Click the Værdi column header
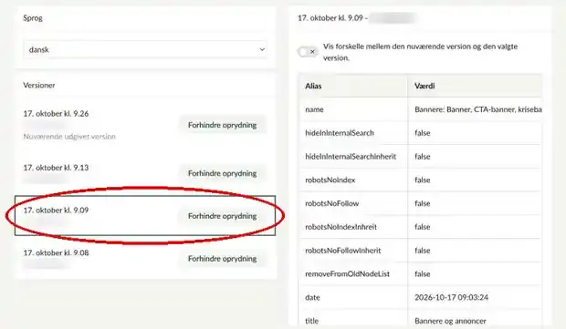Screen dimensions: 566x329 (x=475, y=86)
